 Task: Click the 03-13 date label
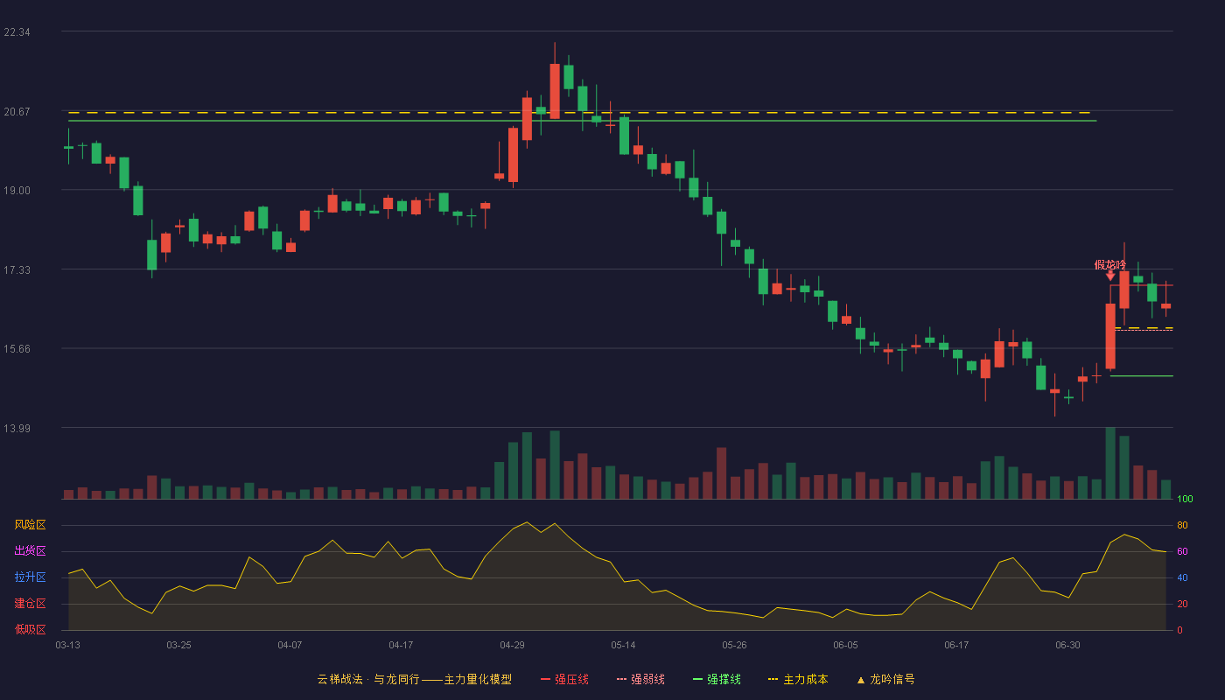pyautogui.click(x=67, y=645)
